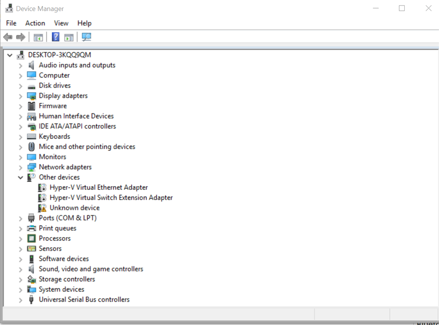This screenshot has height=325, width=439.
Task: Expand the Disk drives chevron
Action: (21, 86)
